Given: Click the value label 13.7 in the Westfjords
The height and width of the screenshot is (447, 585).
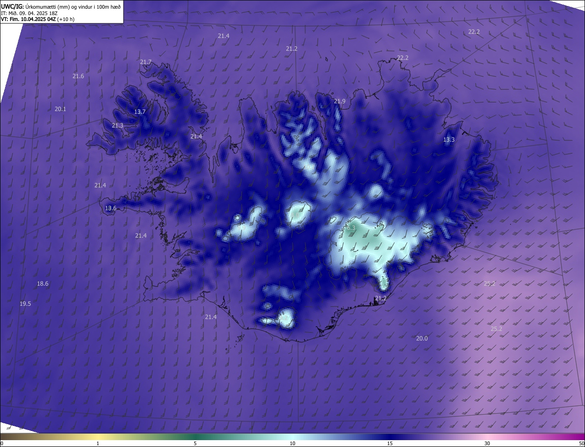Looking at the screenshot, I should (x=140, y=112).
